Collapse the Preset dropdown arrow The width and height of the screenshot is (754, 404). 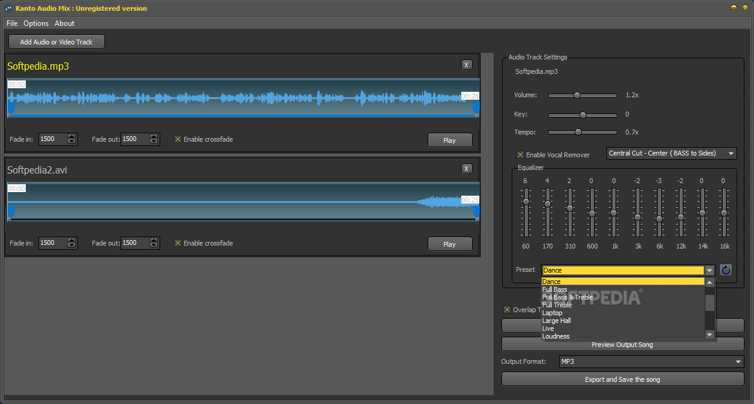click(710, 270)
